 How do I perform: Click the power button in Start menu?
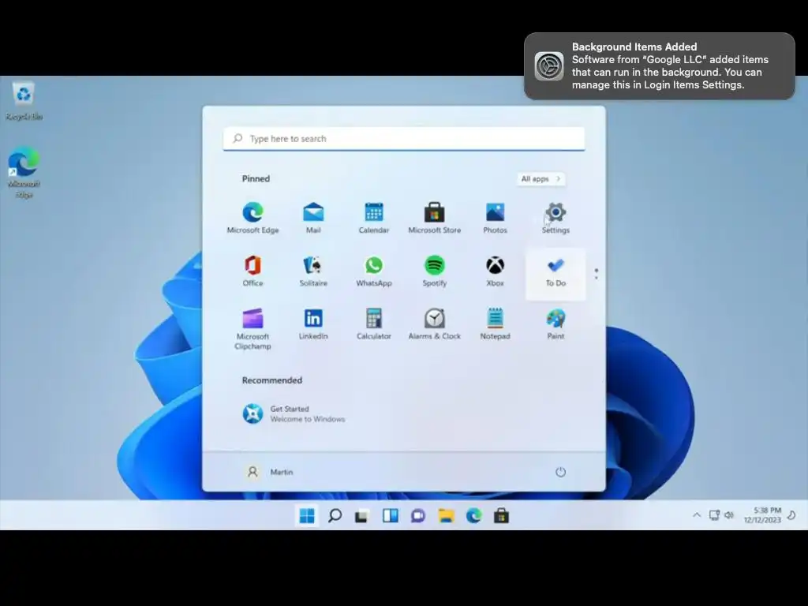tap(561, 472)
